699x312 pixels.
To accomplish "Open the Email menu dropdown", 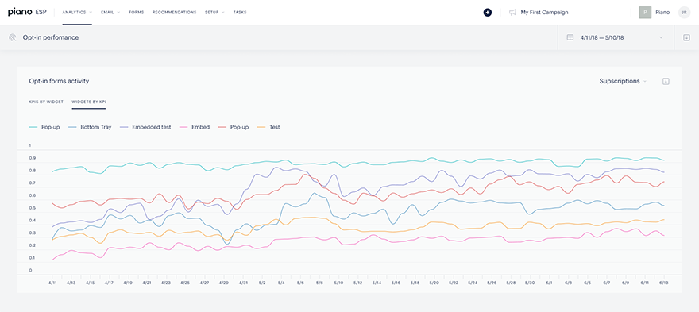I will coord(110,13).
